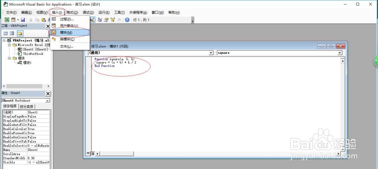This screenshot has width=378, height=169.
Task: Switch to the 按分类序 properties tab
Action: pos(27,107)
